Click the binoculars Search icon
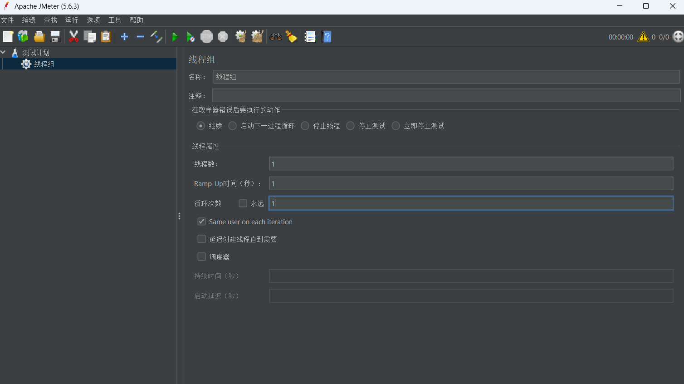The image size is (684, 384). (x=275, y=37)
